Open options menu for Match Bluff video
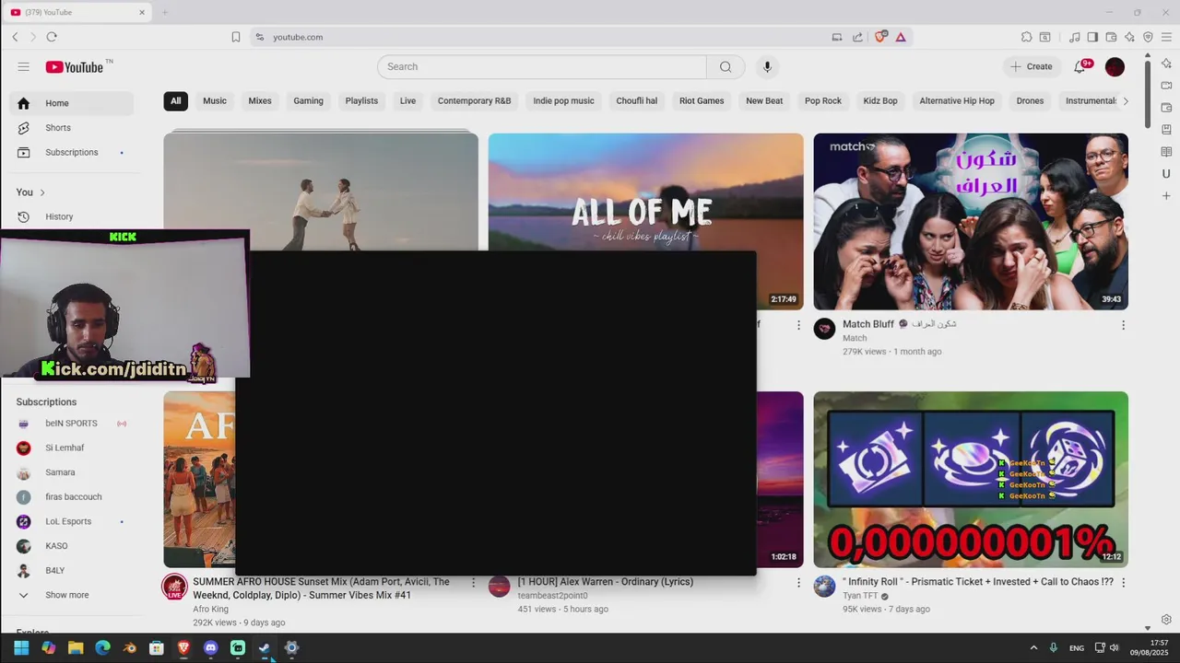The height and width of the screenshot is (663, 1180). (x=1123, y=325)
